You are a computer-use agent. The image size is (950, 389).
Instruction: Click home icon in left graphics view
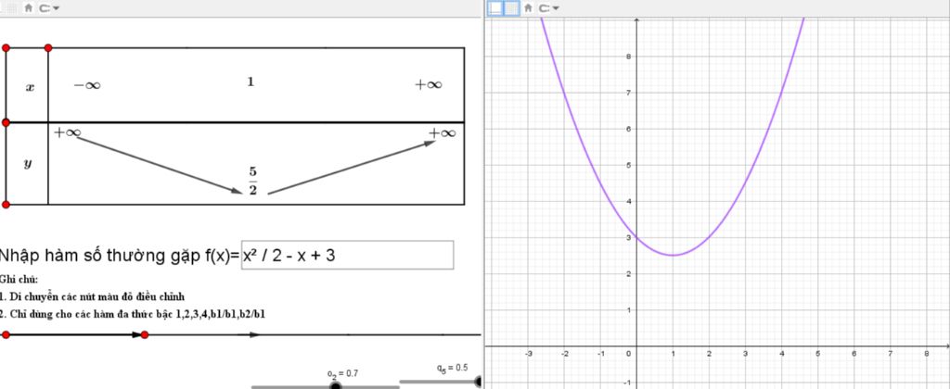coord(28,7)
